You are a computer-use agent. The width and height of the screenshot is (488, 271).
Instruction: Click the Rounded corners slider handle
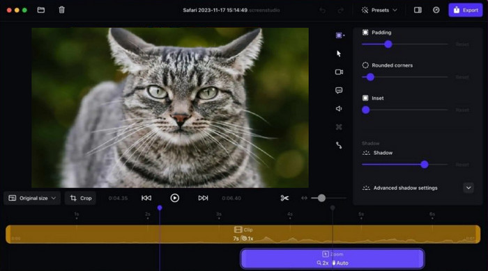tap(370, 77)
